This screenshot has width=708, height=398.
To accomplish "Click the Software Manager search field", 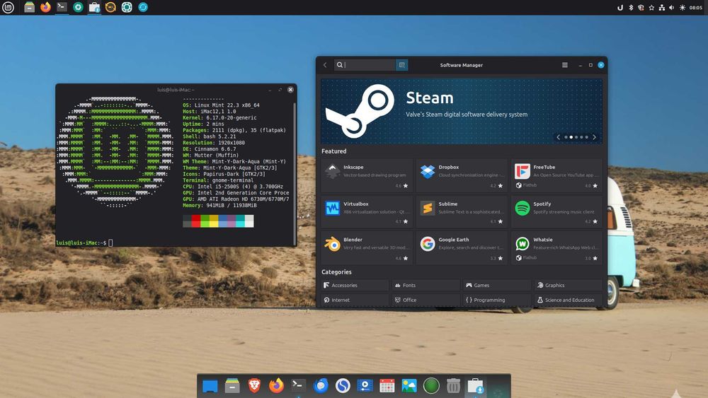I will click(x=365, y=65).
